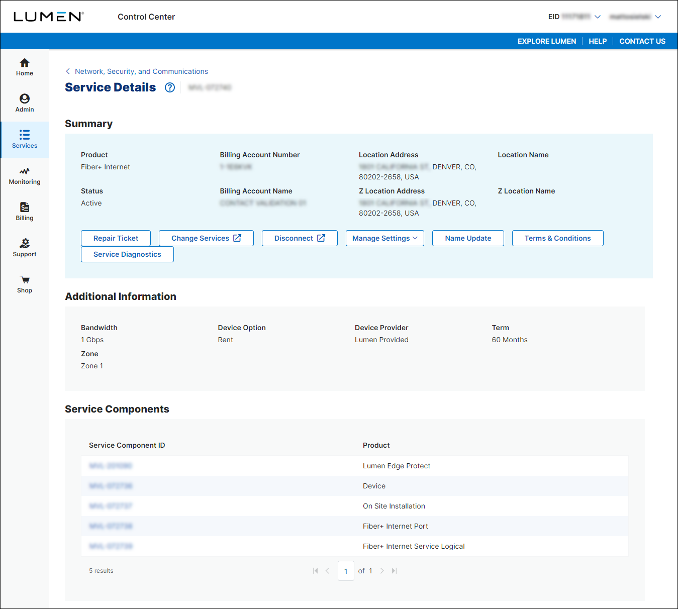Open the Manage Settings dropdown
The width and height of the screenshot is (678, 609).
[385, 238]
